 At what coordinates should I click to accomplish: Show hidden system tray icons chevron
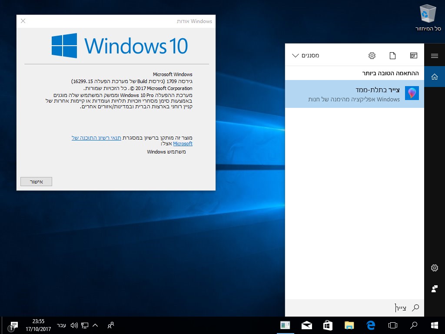(x=95, y=325)
